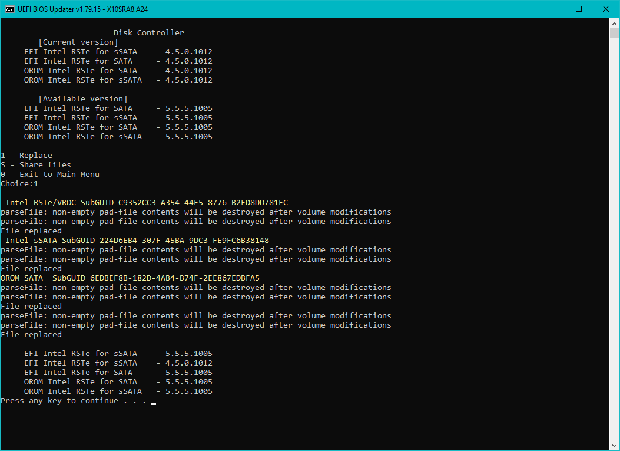Click the scrollbar down arrow
This screenshot has height=451, width=620.
(614, 446)
